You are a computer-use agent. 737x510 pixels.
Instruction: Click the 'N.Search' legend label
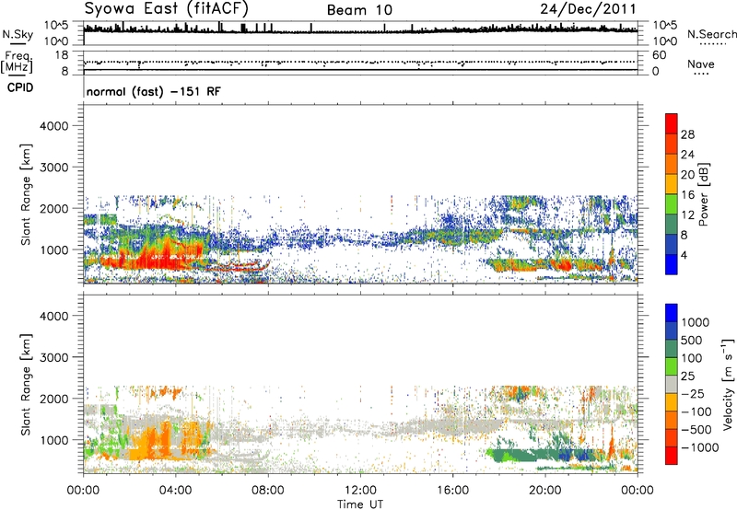click(711, 34)
